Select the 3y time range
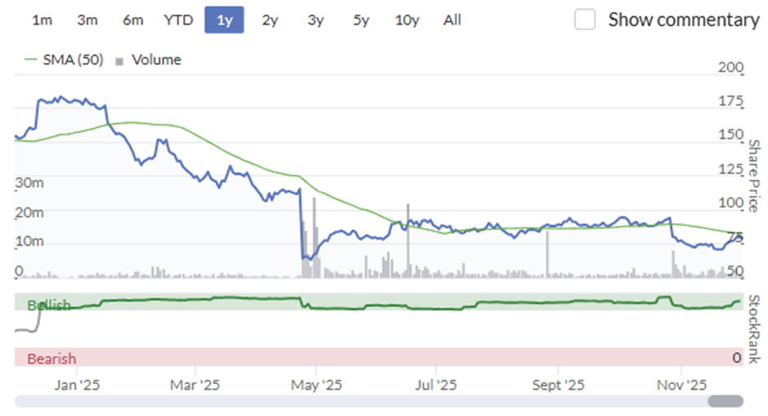This screenshot has width=768, height=416. pos(315,20)
